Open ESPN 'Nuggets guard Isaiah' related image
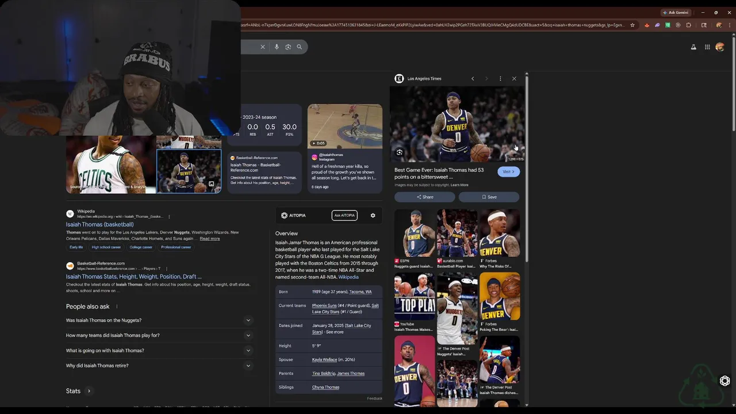 [415, 233]
